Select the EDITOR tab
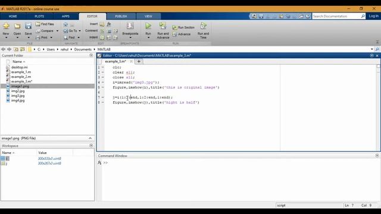This screenshot has width=381, height=214. pyautogui.click(x=92, y=16)
